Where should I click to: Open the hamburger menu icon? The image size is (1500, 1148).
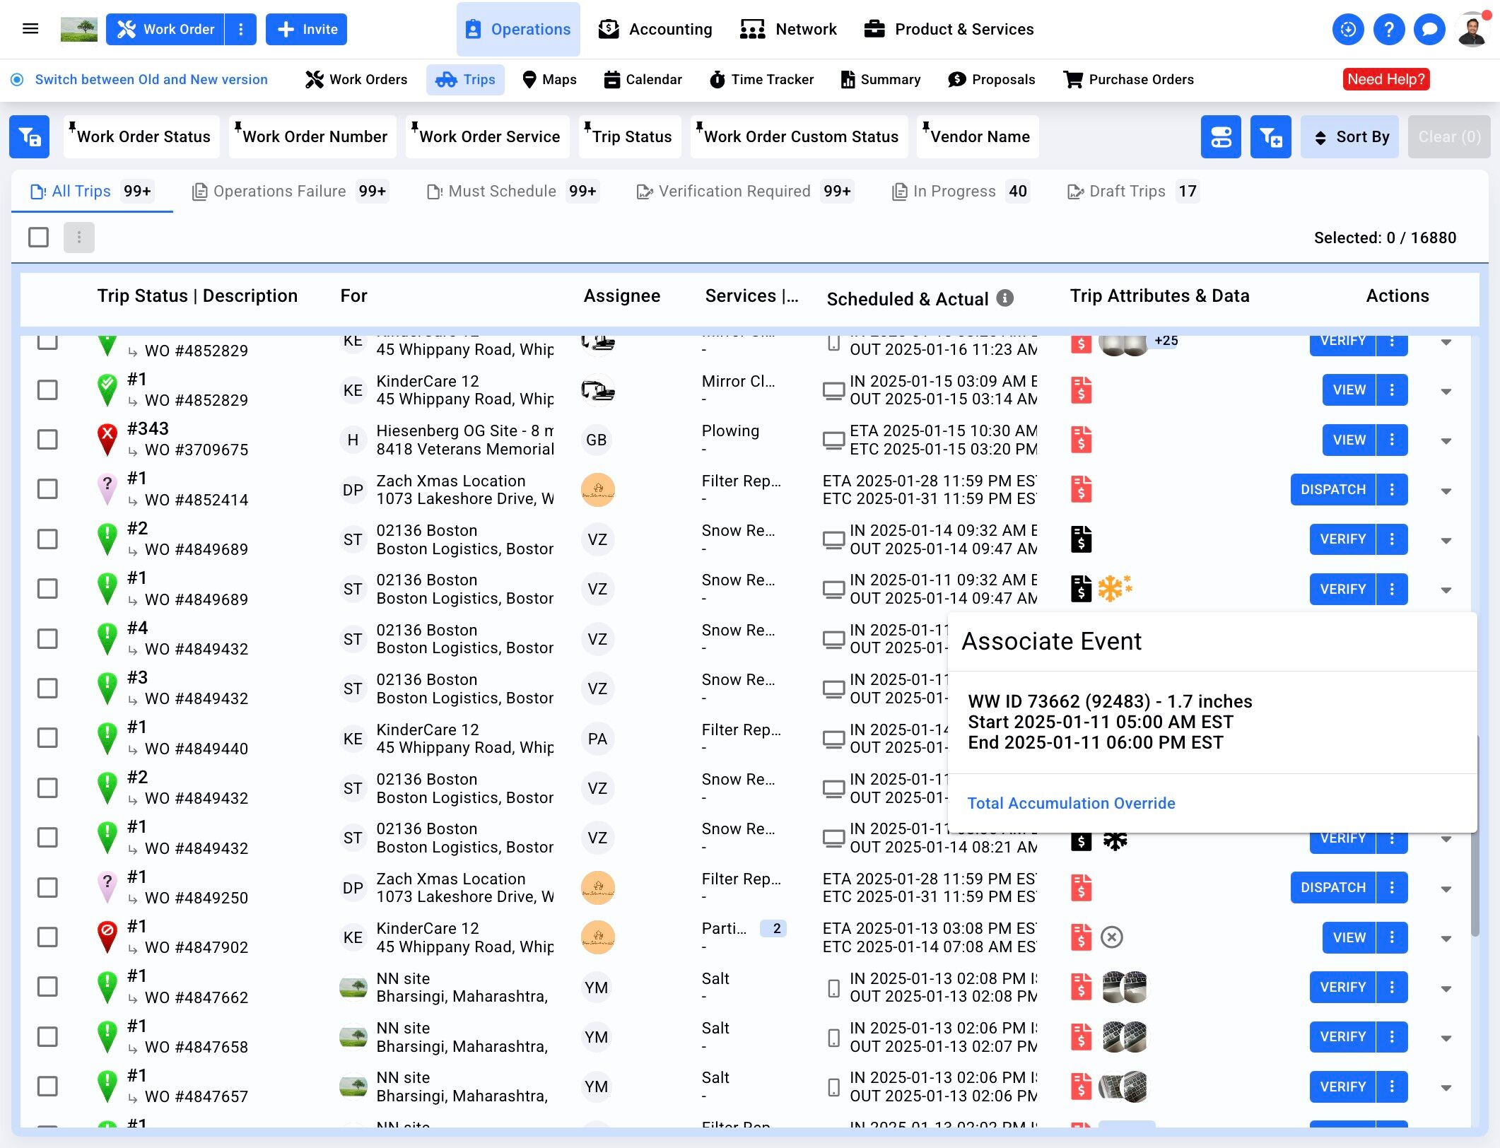(x=30, y=29)
